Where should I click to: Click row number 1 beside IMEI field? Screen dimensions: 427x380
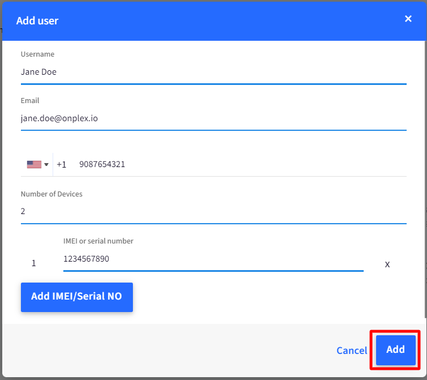(34, 263)
